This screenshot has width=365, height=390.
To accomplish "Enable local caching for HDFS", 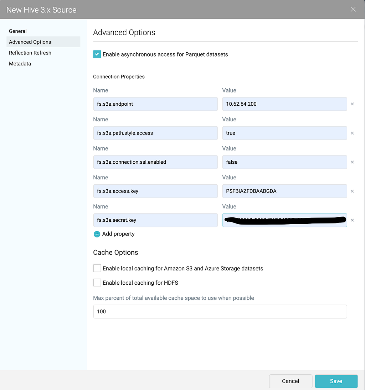I will (x=97, y=283).
